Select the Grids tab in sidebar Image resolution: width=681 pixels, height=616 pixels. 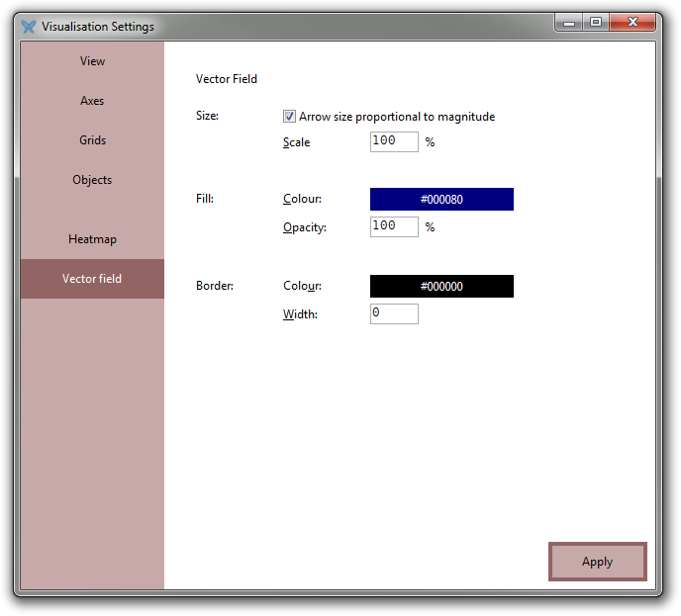92,140
